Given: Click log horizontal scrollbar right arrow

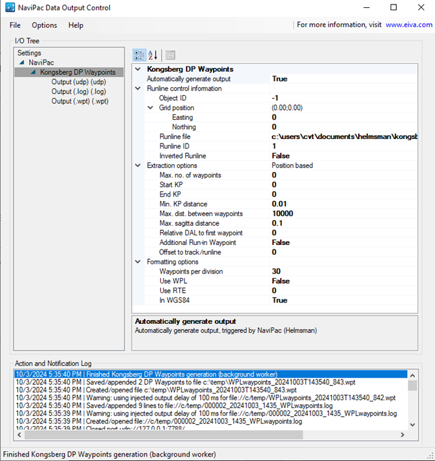Looking at the screenshot, I should point(403,435).
